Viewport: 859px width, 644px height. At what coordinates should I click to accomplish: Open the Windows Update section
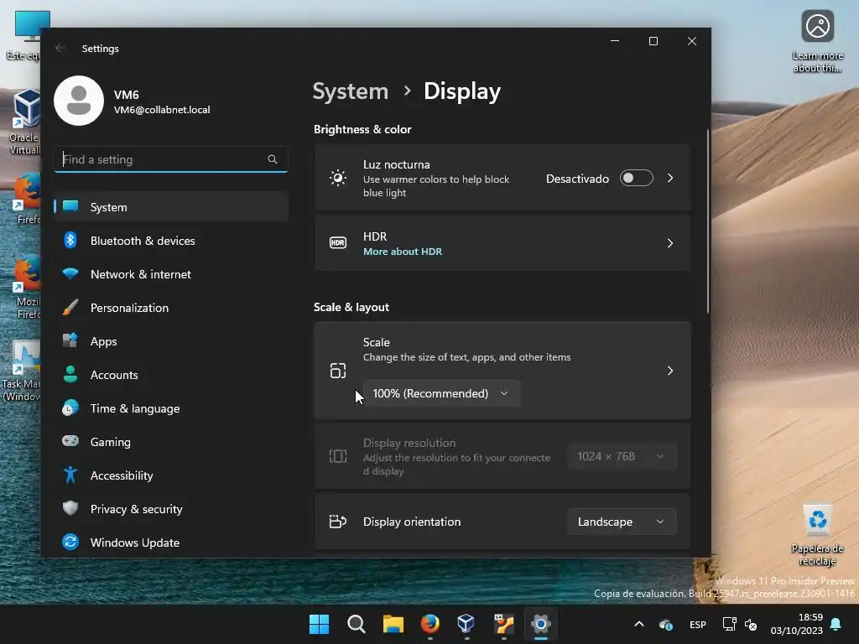[x=171, y=543]
